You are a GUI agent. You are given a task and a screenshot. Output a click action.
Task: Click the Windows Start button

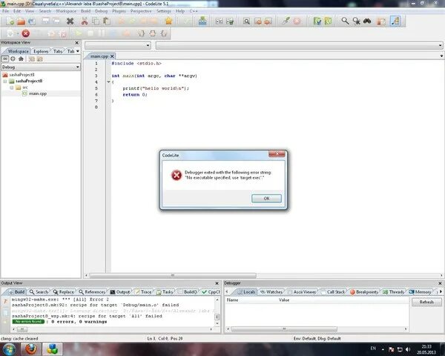point(10,349)
